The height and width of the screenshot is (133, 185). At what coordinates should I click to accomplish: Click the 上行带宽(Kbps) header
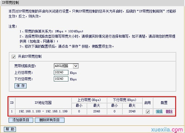pos(89,100)
